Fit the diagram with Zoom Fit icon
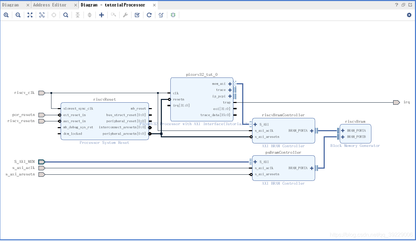 click(30, 15)
